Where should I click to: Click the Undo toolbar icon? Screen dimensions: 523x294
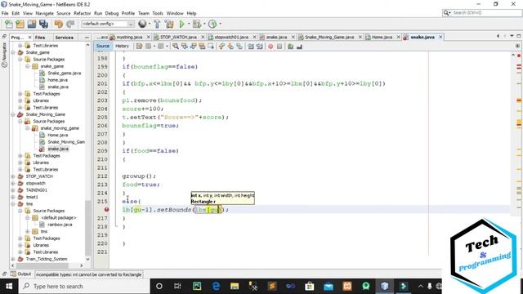tap(59, 24)
